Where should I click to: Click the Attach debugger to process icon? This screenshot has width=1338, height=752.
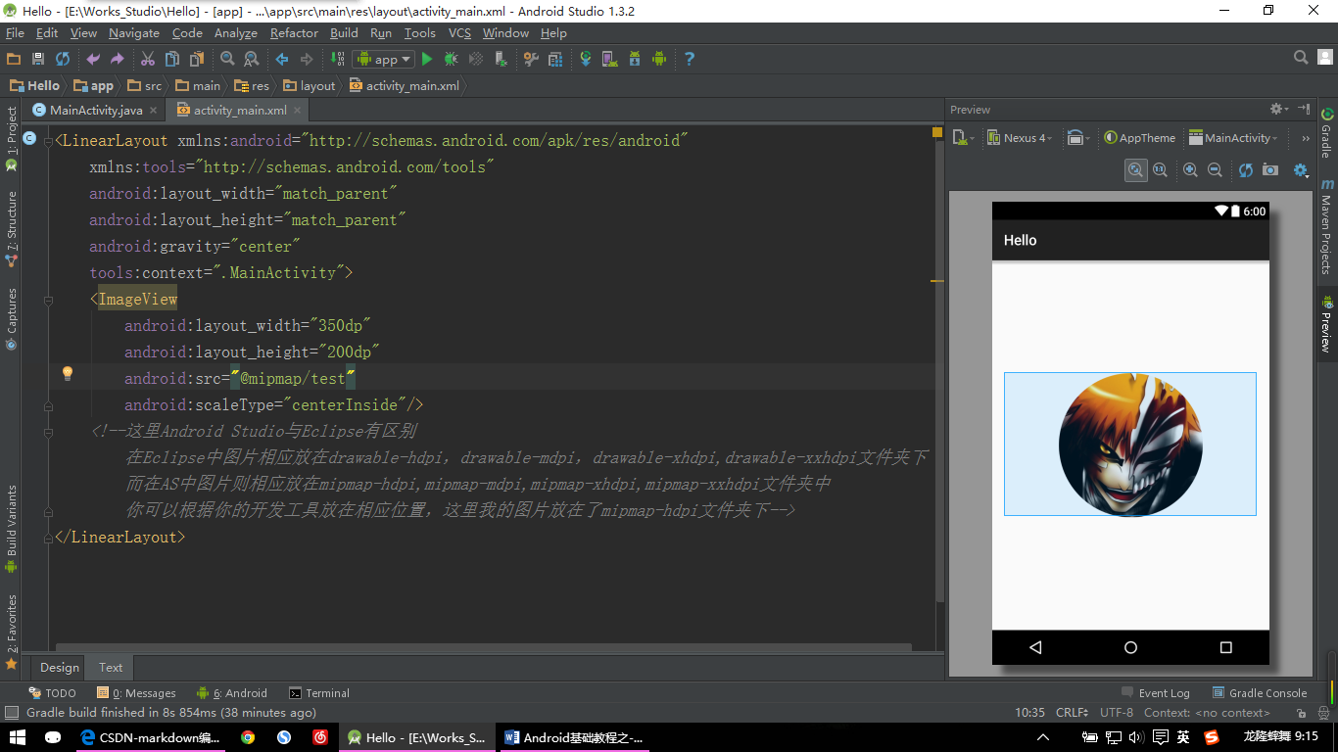tap(501, 59)
